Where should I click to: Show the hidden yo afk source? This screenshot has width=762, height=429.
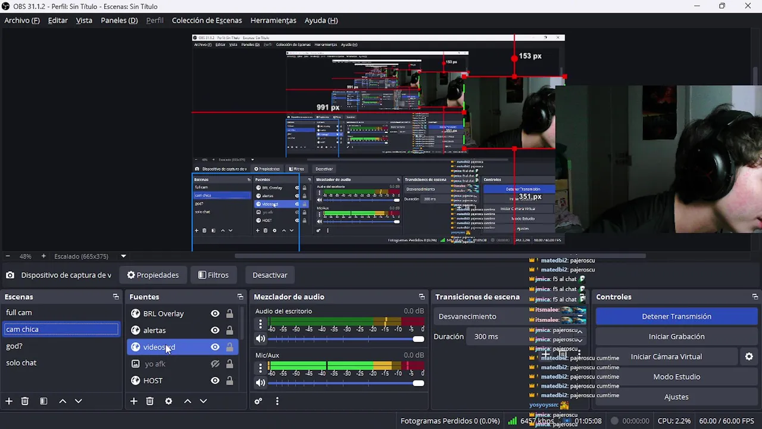pyautogui.click(x=215, y=363)
